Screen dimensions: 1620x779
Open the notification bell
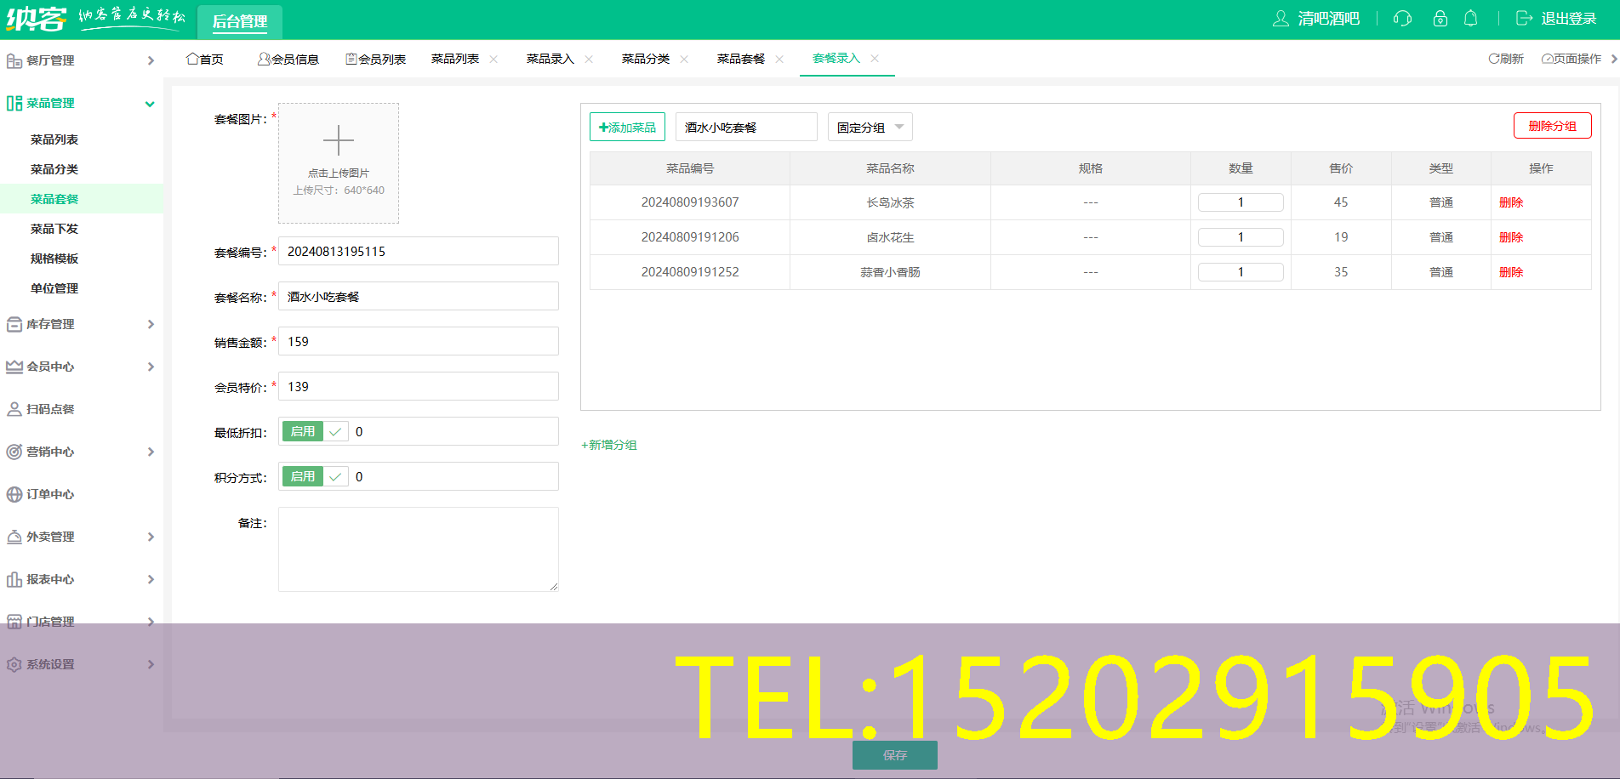tap(1470, 19)
